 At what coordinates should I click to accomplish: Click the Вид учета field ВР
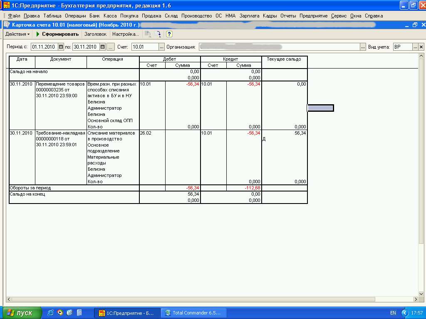(403, 47)
